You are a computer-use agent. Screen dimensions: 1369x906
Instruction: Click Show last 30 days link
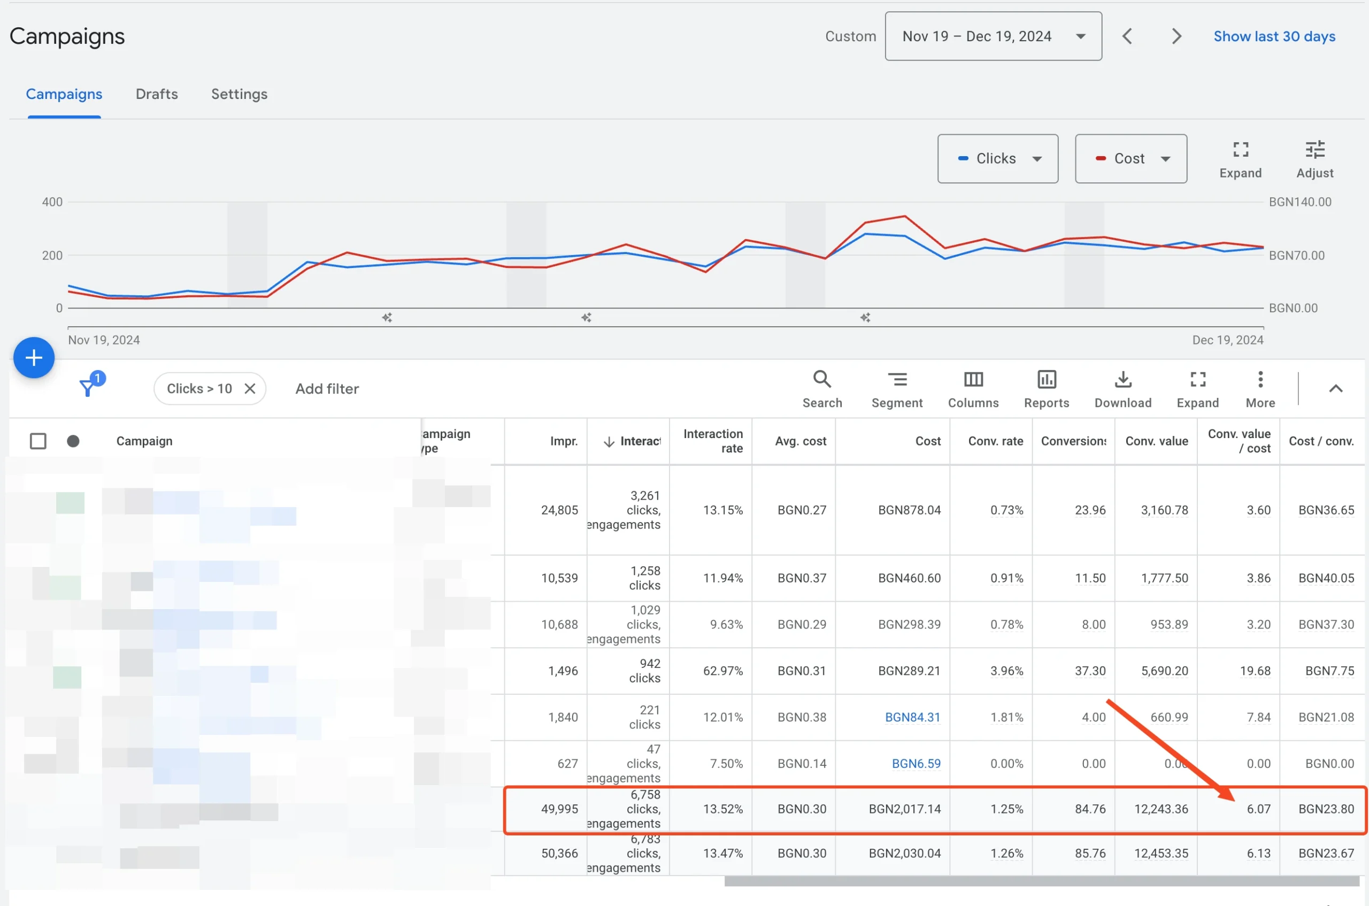pyautogui.click(x=1274, y=36)
